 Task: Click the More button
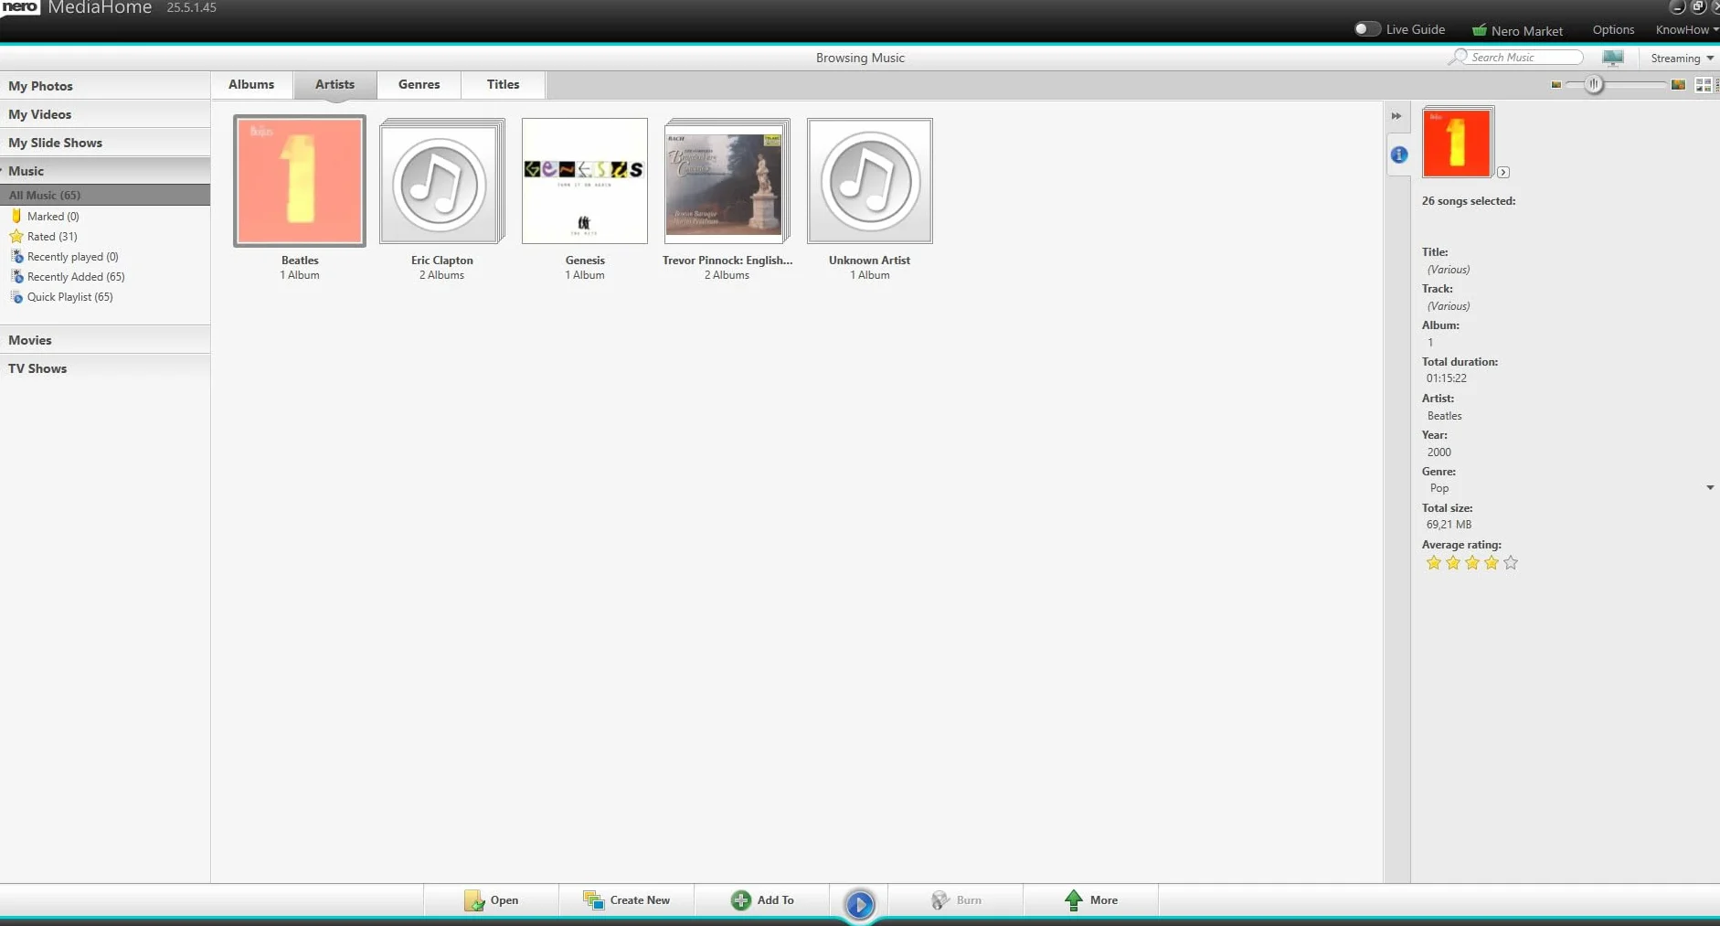pos(1090,900)
